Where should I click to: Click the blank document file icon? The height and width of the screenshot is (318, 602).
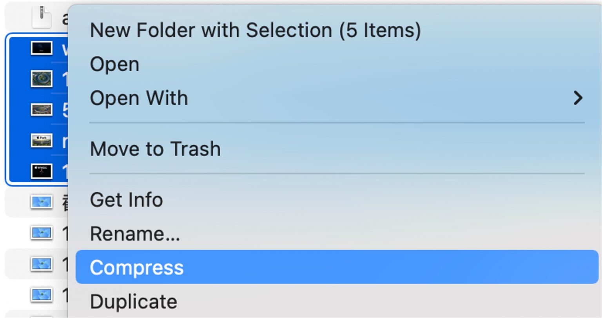click(x=42, y=18)
